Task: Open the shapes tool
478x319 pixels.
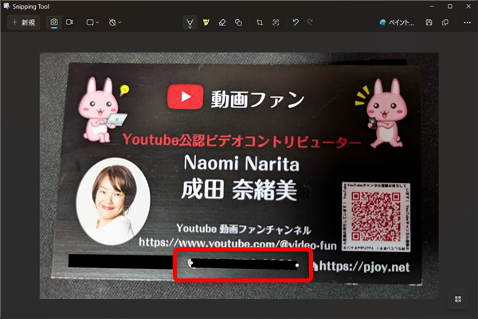Action: [x=238, y=22]
